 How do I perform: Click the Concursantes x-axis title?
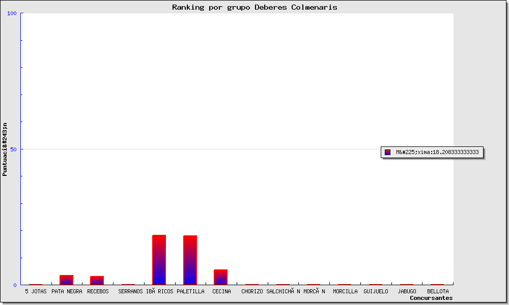(x=431, y=298)
